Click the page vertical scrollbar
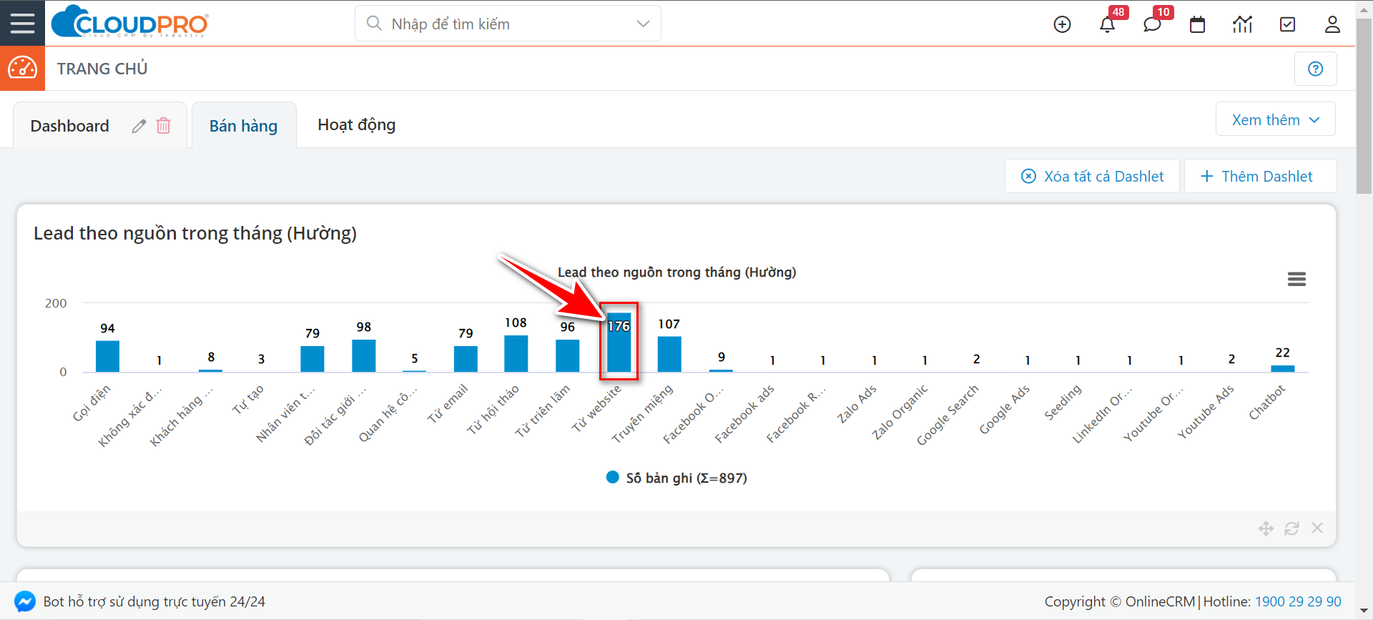The width and height of the screenshot is (1373, 620). point(1364,104)
